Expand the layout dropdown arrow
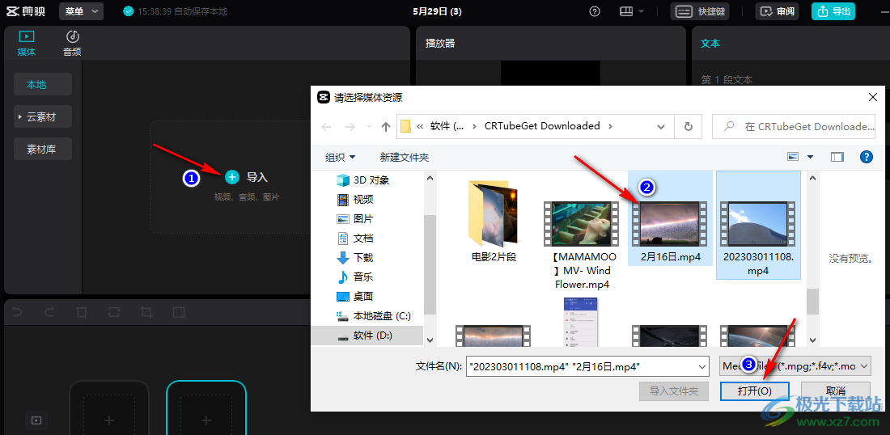 (x=642, y=11)
